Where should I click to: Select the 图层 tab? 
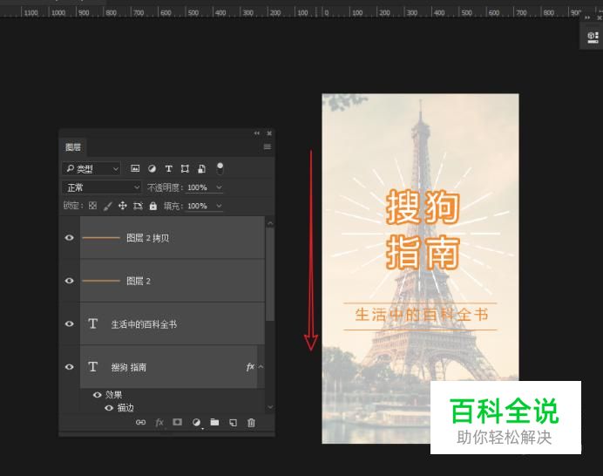pyautogui.click(x=73, y=147)
